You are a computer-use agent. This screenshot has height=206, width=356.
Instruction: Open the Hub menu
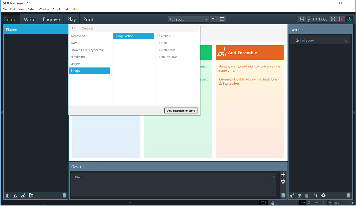pyautogui.click(x=76, y=9)
